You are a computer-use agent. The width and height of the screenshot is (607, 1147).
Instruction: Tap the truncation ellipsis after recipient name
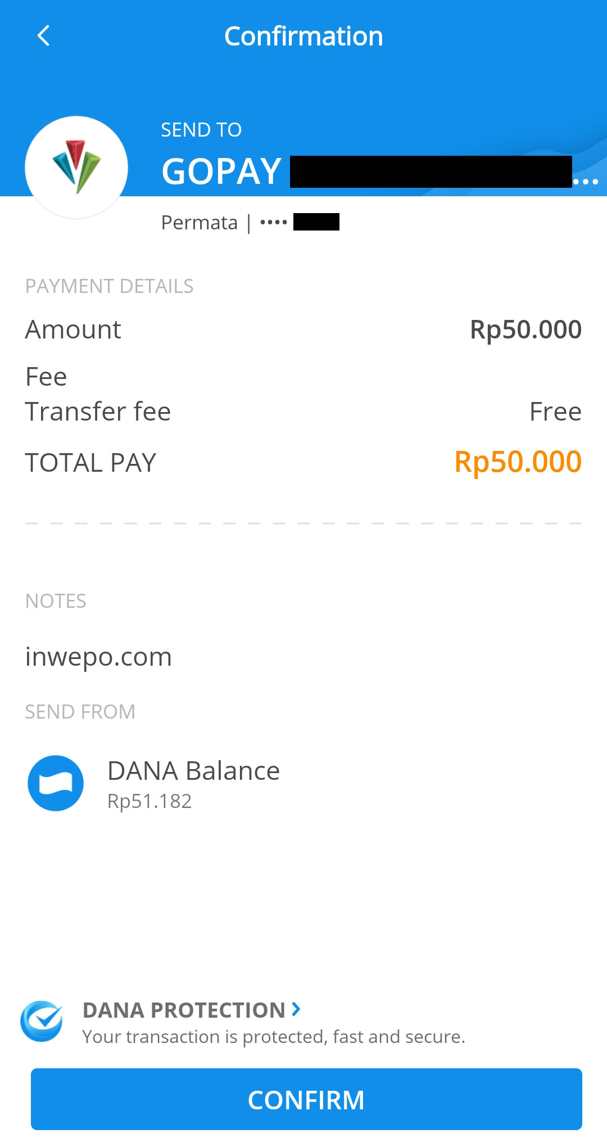point(585,182)
